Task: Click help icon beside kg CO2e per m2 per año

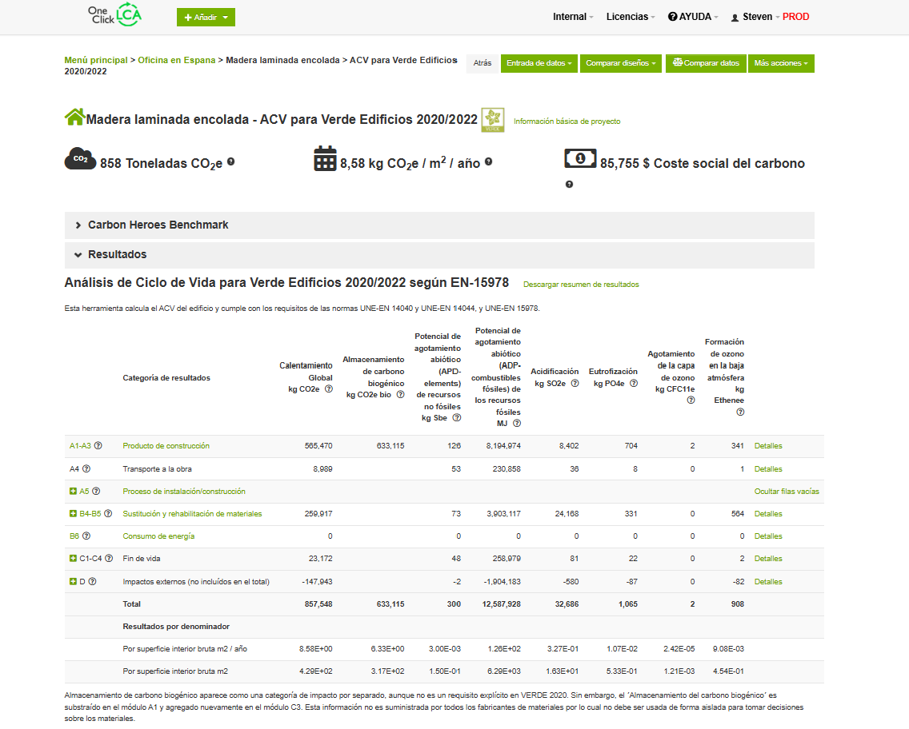Action: [488, 162]
